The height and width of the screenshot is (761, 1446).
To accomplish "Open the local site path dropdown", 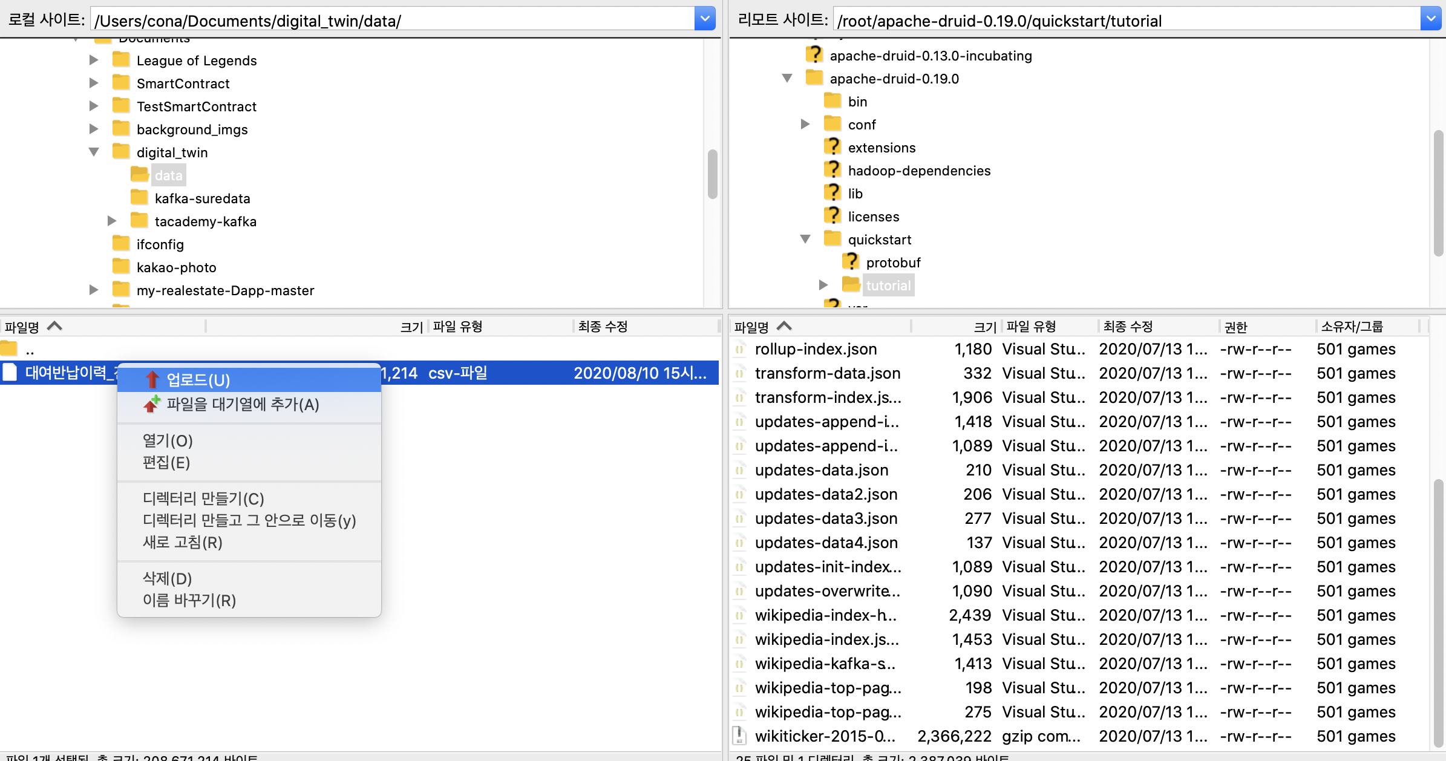I will [705, 19].
